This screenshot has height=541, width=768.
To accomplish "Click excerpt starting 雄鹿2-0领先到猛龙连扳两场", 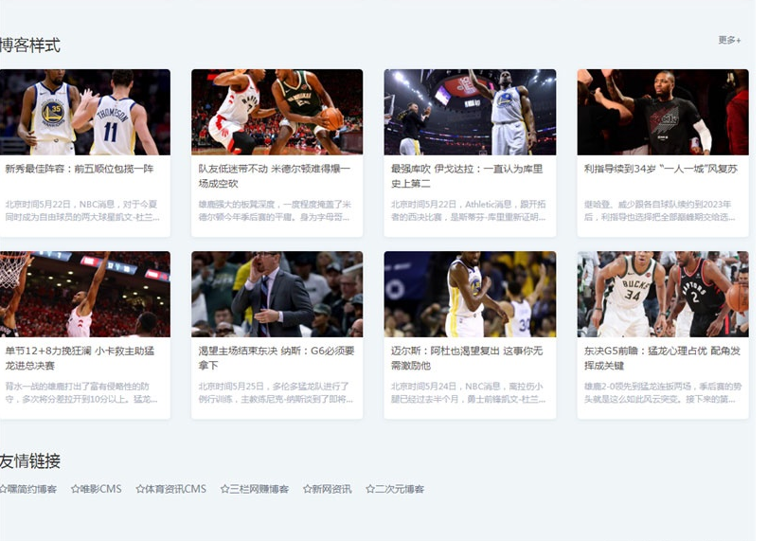I will [x=663, y=392].
